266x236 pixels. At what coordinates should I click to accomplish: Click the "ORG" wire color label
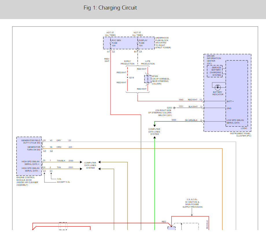pyautogui.click(x=59, y=147)
